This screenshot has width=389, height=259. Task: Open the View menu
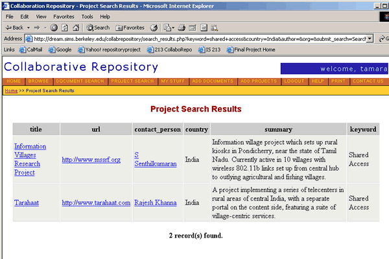click(x=41, y=17)
